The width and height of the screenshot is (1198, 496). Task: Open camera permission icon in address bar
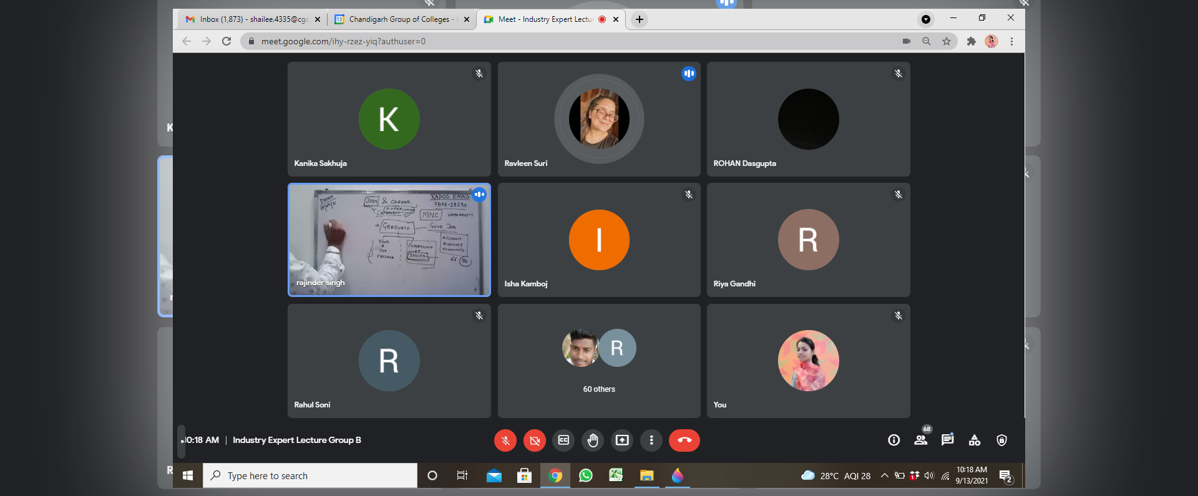click(907, 41)
